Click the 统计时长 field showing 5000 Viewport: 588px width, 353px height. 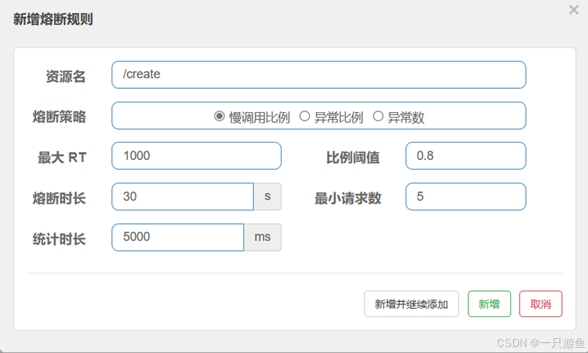(177, 238)
